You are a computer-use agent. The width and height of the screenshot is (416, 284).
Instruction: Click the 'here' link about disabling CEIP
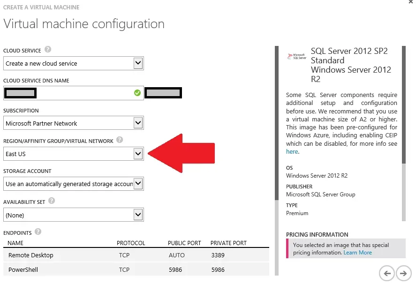292,151
